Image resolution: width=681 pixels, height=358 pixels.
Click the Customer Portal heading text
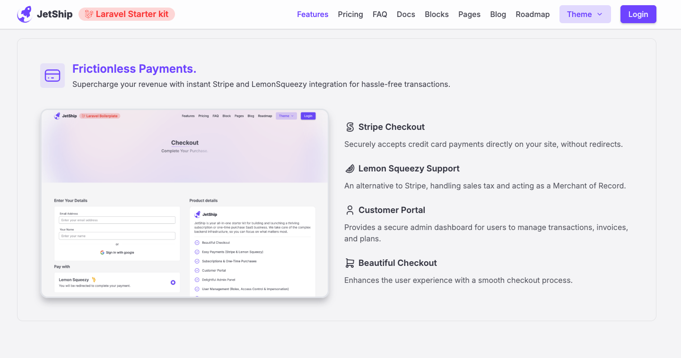click(x=392, y=210)
